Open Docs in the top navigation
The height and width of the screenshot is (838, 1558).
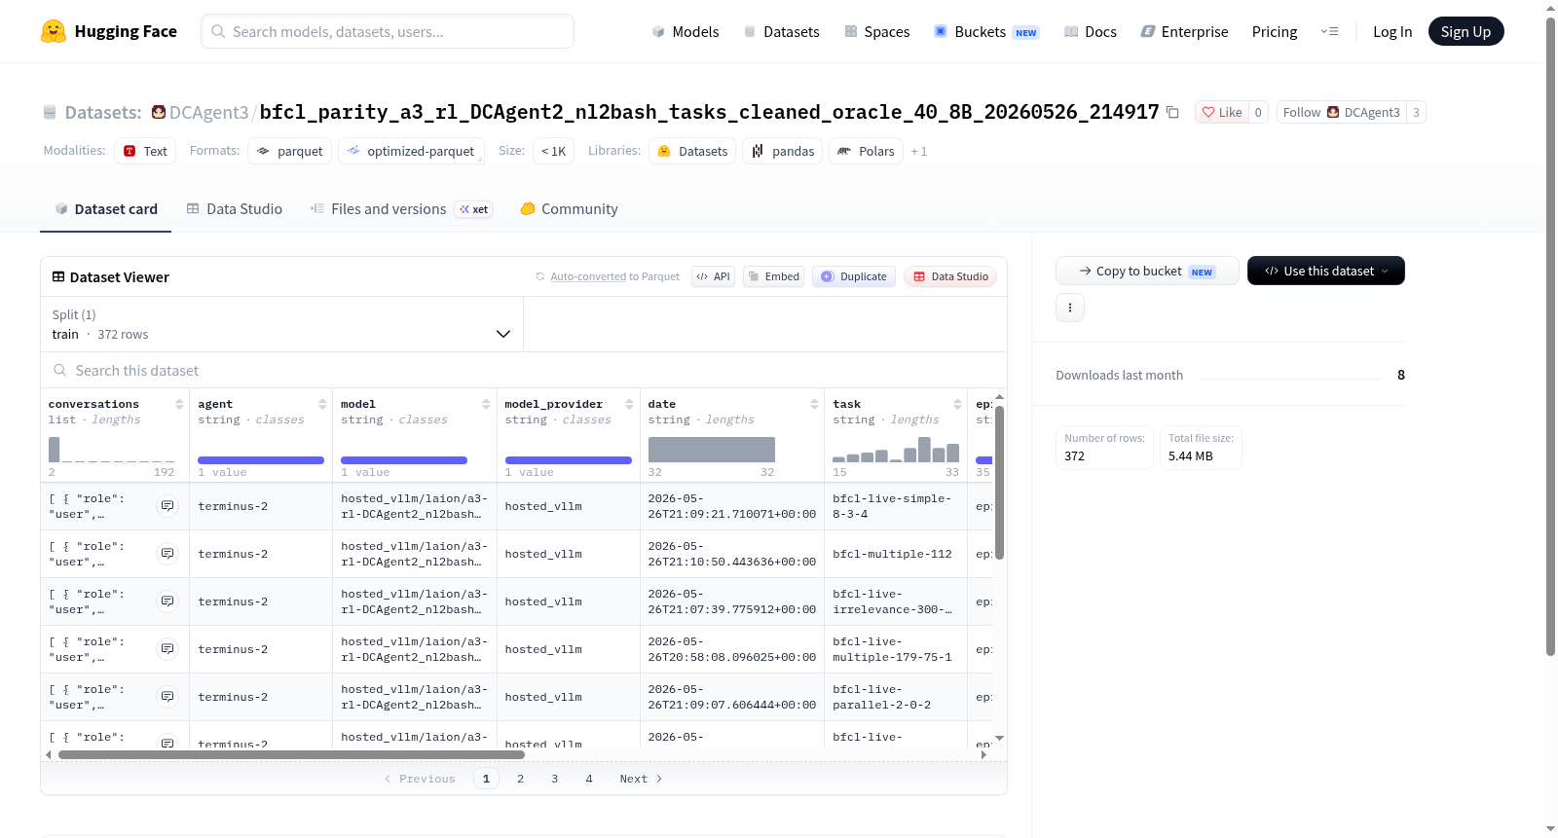coord(1091,32)
